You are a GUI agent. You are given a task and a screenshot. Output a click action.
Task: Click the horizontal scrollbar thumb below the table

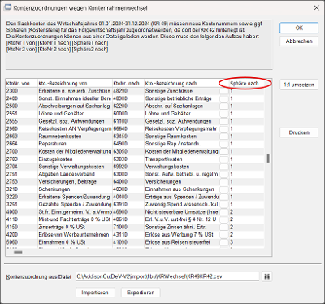(18, 252)
